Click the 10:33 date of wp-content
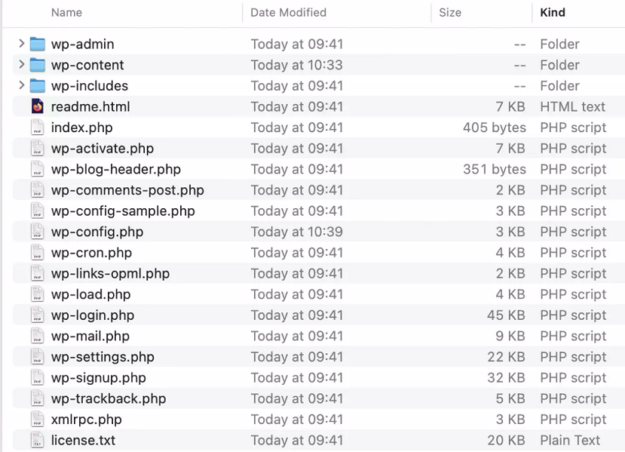 pos(296,65)
